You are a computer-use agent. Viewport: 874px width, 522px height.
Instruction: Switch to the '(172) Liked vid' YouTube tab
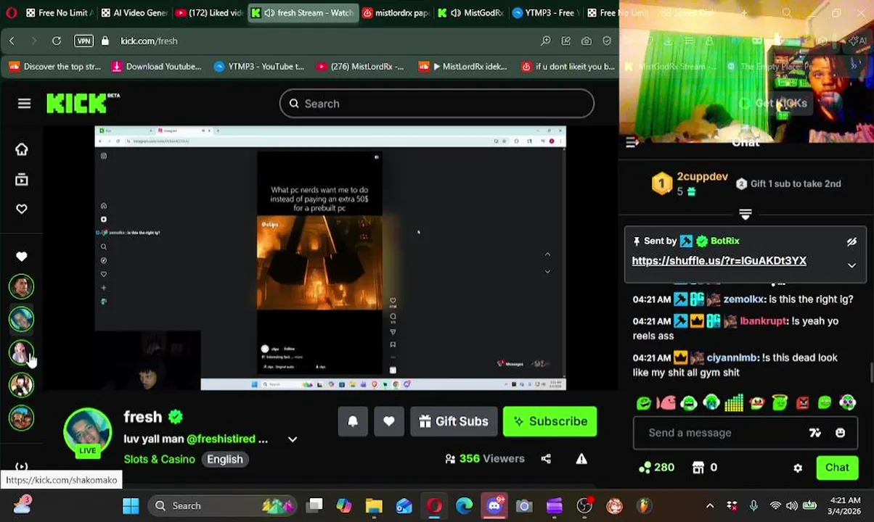pos(210,12)
